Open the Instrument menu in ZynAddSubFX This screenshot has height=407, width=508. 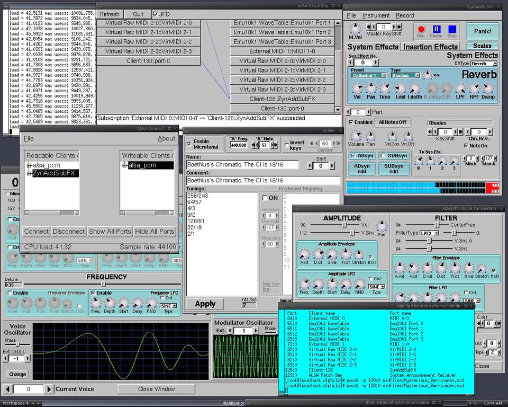[376, 15]
